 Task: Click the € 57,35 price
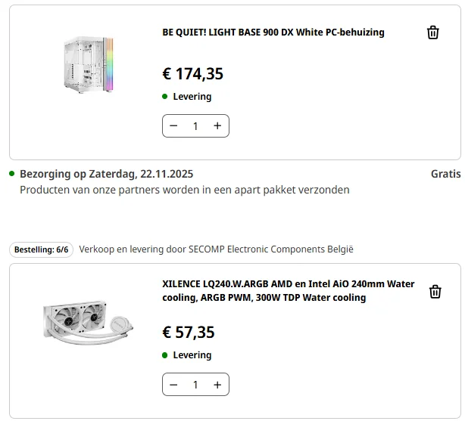pos(189,332)
